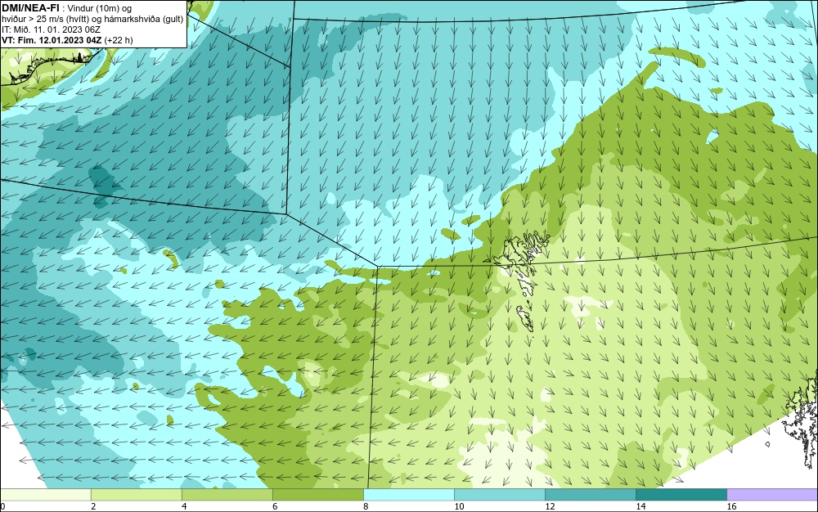Click the '12' scale label
This screenshot has width=818, height=512.
550,506
